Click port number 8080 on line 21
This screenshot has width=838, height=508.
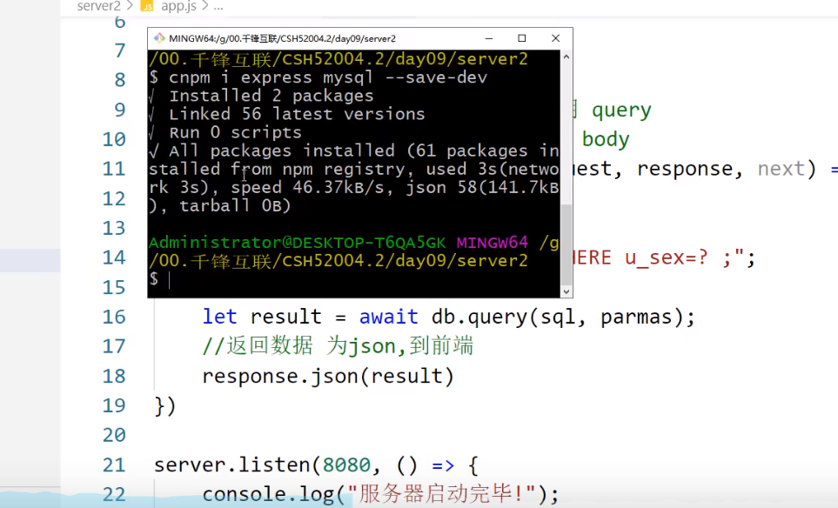(345, 465)
